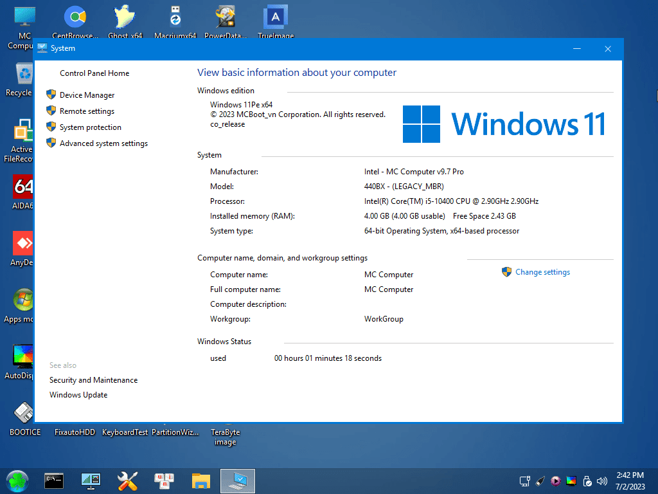Click shield icon beside Device Manager
The image size is (658, 494).
pos(51,95)
